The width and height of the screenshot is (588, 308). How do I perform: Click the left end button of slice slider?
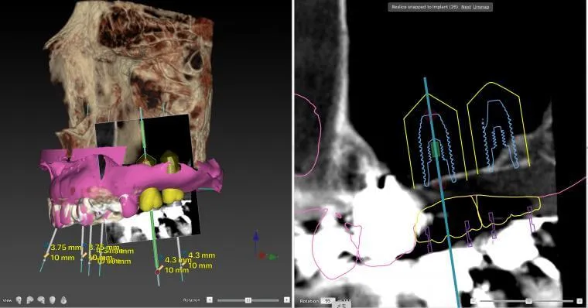click(x=473, y=301)
